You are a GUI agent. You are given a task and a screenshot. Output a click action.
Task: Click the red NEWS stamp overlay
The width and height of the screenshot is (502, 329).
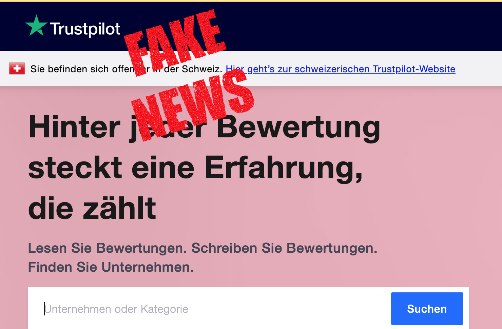coord(193,103)
